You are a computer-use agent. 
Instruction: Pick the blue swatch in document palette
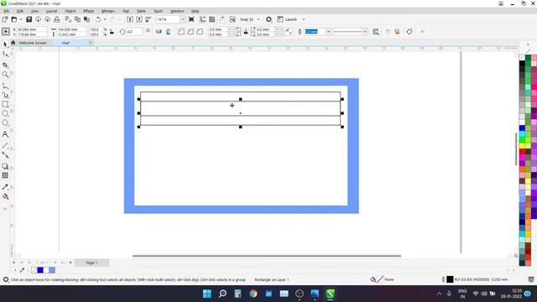40,270
